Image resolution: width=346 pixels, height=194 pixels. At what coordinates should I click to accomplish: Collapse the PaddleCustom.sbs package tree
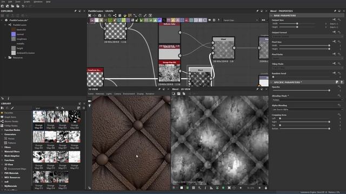[x=2, y=20]
